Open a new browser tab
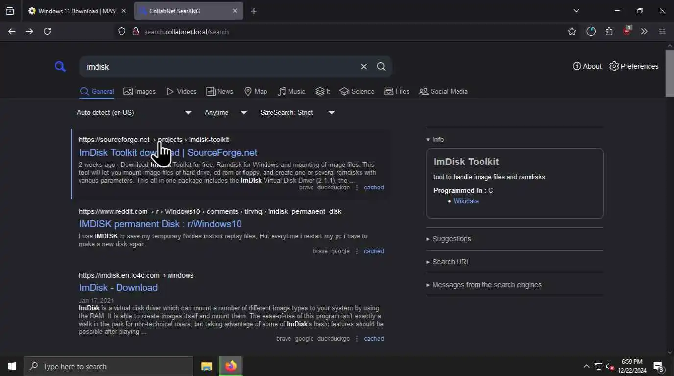Image resolution: width=674 pixels, height=376 pixels. 254,11
